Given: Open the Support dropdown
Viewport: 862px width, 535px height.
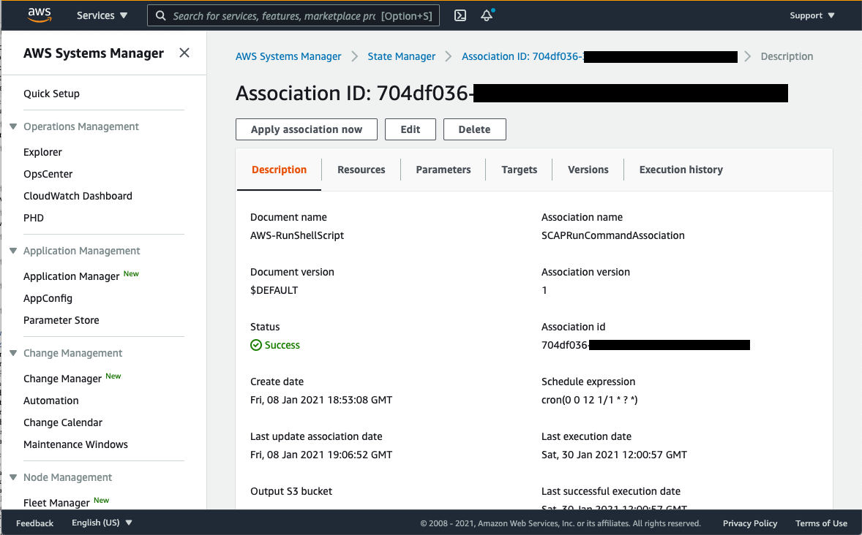Looking at the screenshot, I should pos(811,15).
